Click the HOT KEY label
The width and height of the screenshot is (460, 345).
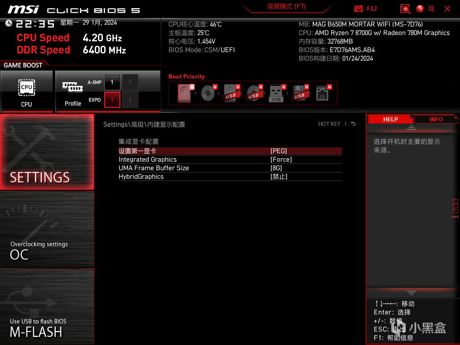pyautogui.click(x=329, y=124)
